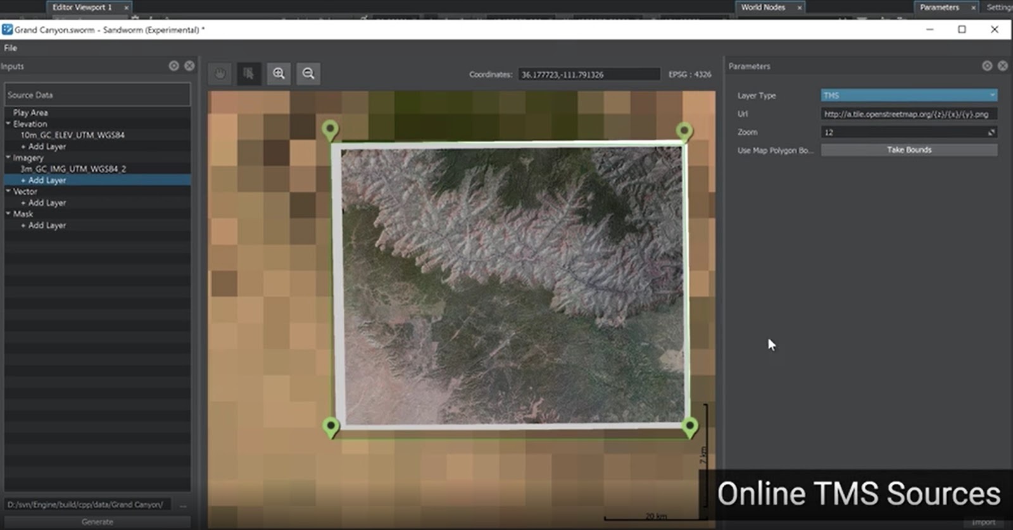Click the Generate button
1013x530 pixels.
(x=97, y=522)
